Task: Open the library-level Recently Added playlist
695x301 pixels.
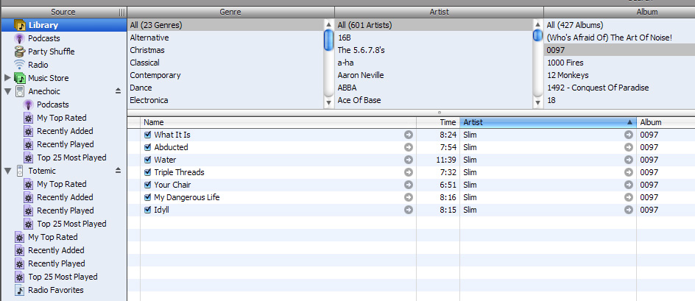Action: pos(56,250)
